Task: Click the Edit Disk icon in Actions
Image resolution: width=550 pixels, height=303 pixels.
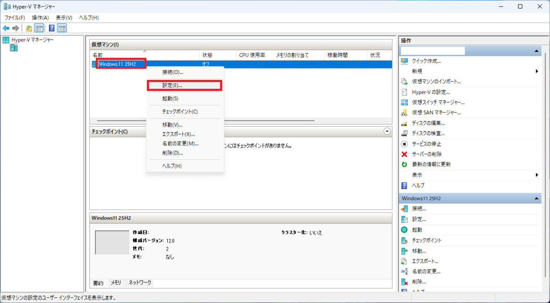Action: coord(404,123)
